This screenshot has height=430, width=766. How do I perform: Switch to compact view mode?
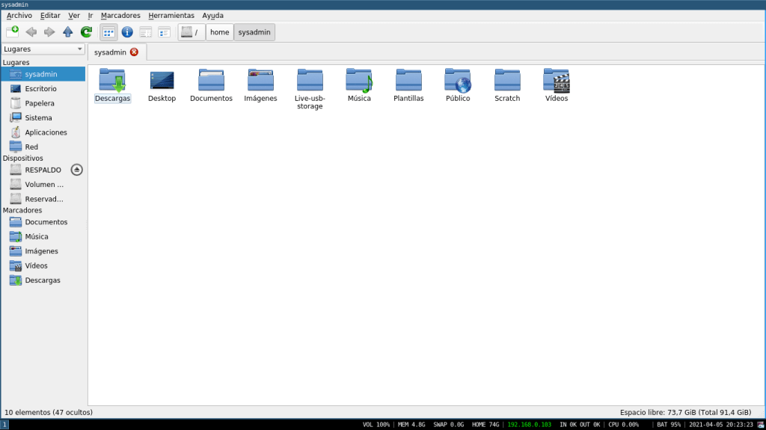click(164, 31)
